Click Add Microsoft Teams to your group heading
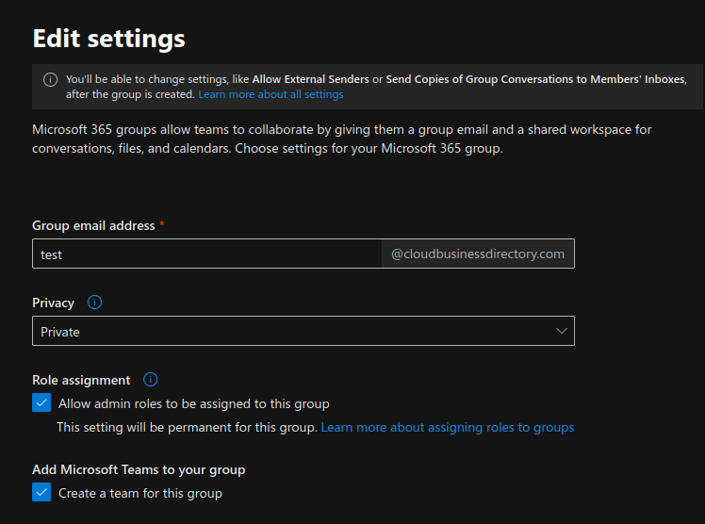The image size is (705, 524). pos(139,469)
